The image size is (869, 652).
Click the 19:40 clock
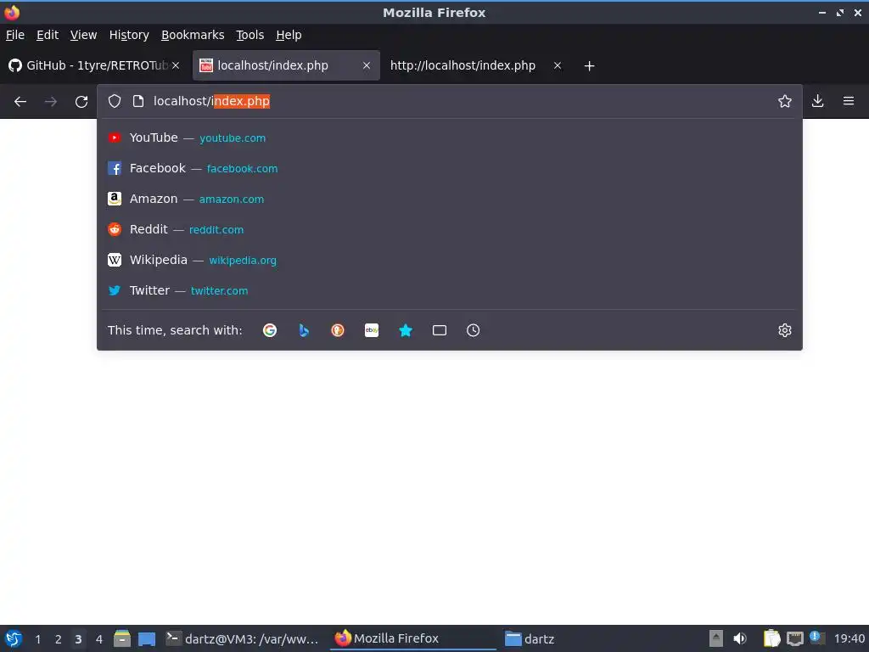click(849, 638)
